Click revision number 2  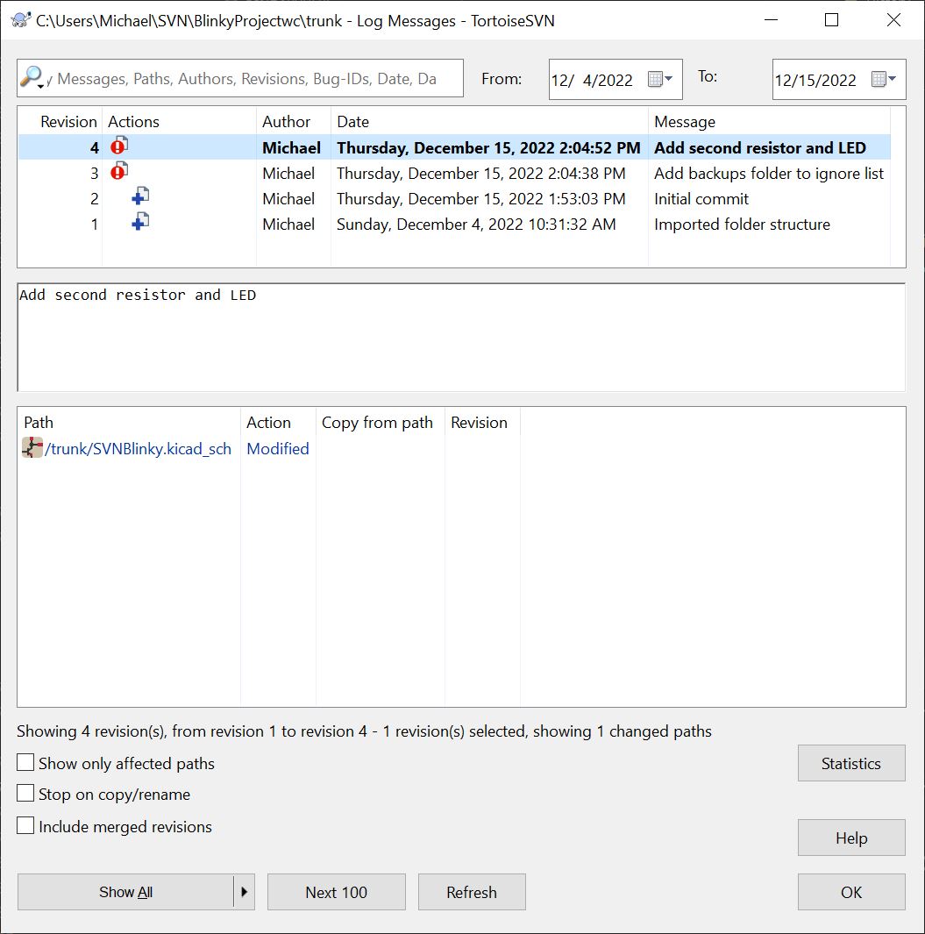[94, 199]
